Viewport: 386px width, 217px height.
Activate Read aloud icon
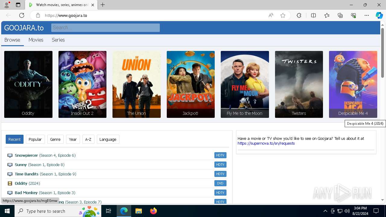271,15
